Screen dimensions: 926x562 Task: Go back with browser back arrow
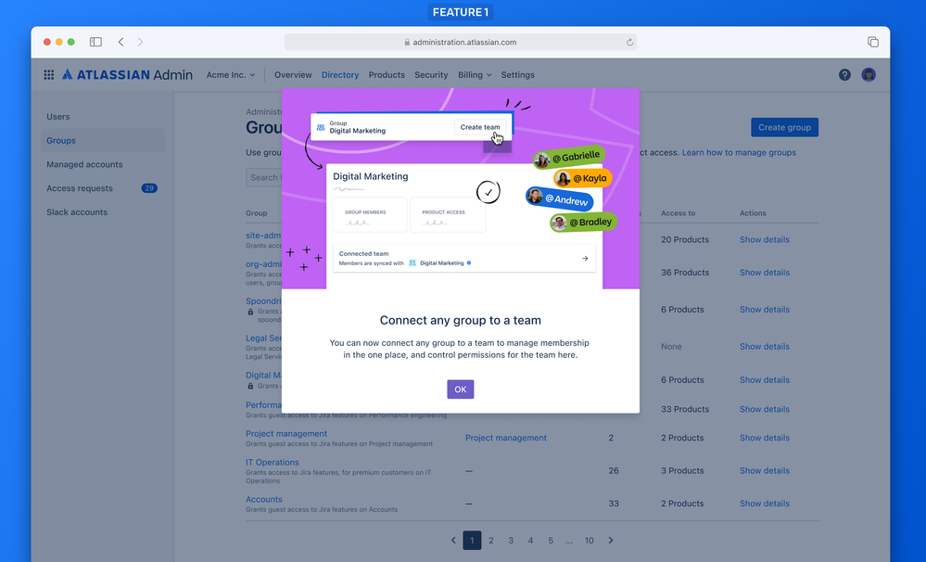pyautogui.click(x=121, y=42)
